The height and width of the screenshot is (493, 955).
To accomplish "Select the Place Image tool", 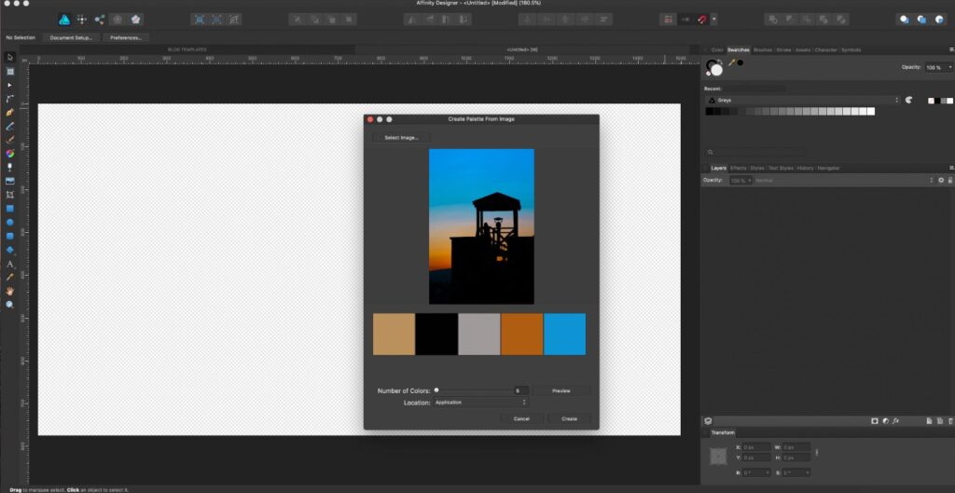I will [9, 181].
